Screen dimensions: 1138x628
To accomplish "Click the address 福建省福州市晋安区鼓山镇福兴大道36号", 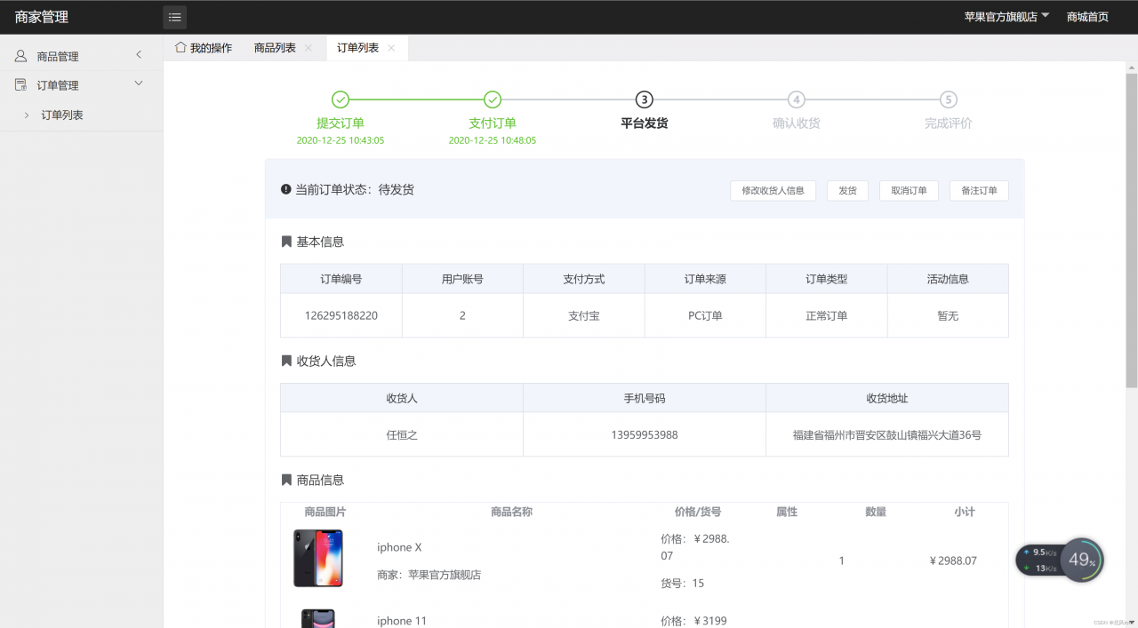I will [x=887, y=435].
